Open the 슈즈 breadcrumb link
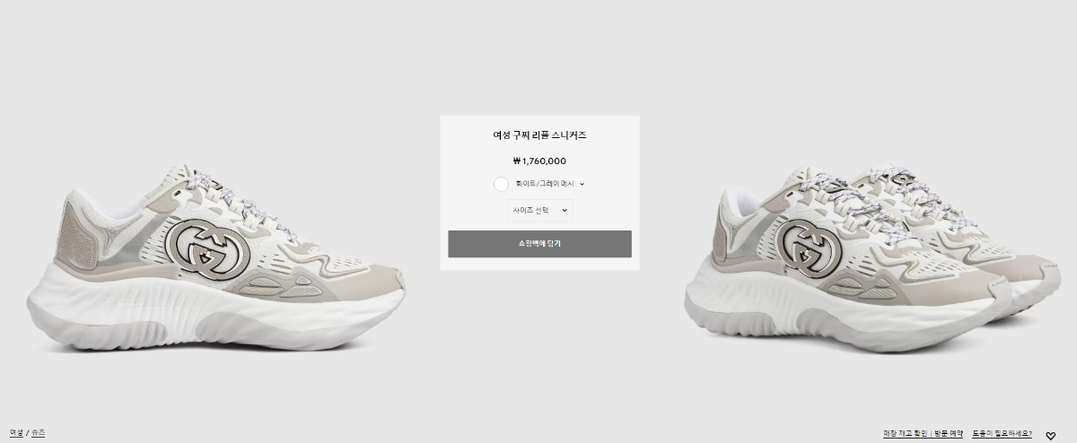1077x443 pixels. [38, 433]
